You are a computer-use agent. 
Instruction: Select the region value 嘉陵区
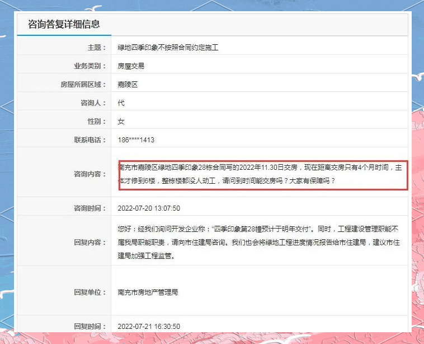(x=128, y=85)
